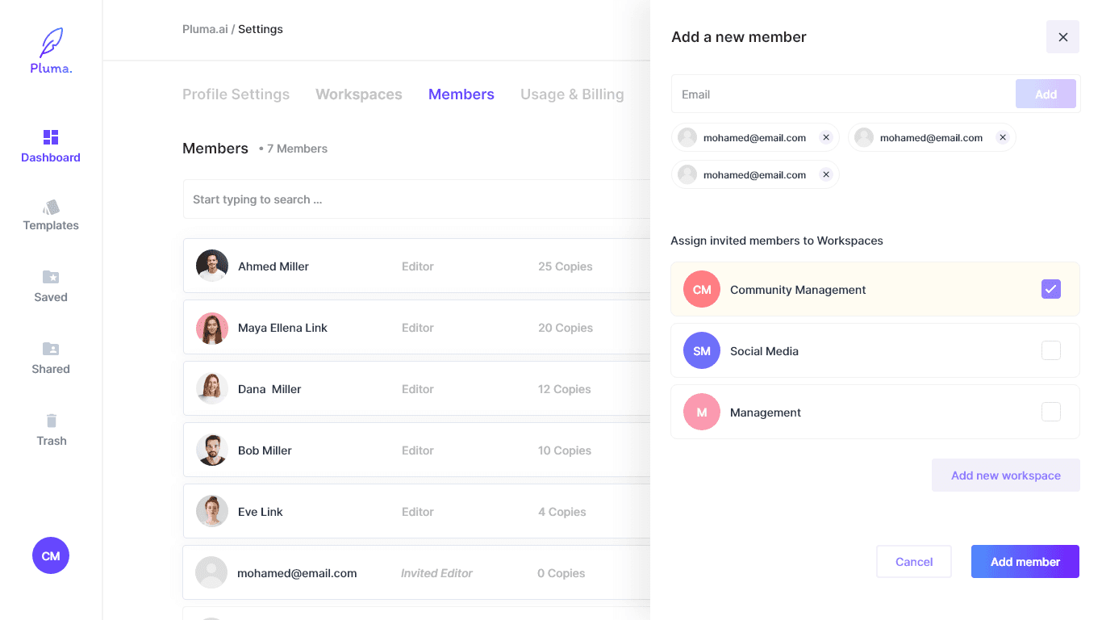Click the Community Management workspace name
This screenshot has width=1102, height=620.
pos(798,290)
